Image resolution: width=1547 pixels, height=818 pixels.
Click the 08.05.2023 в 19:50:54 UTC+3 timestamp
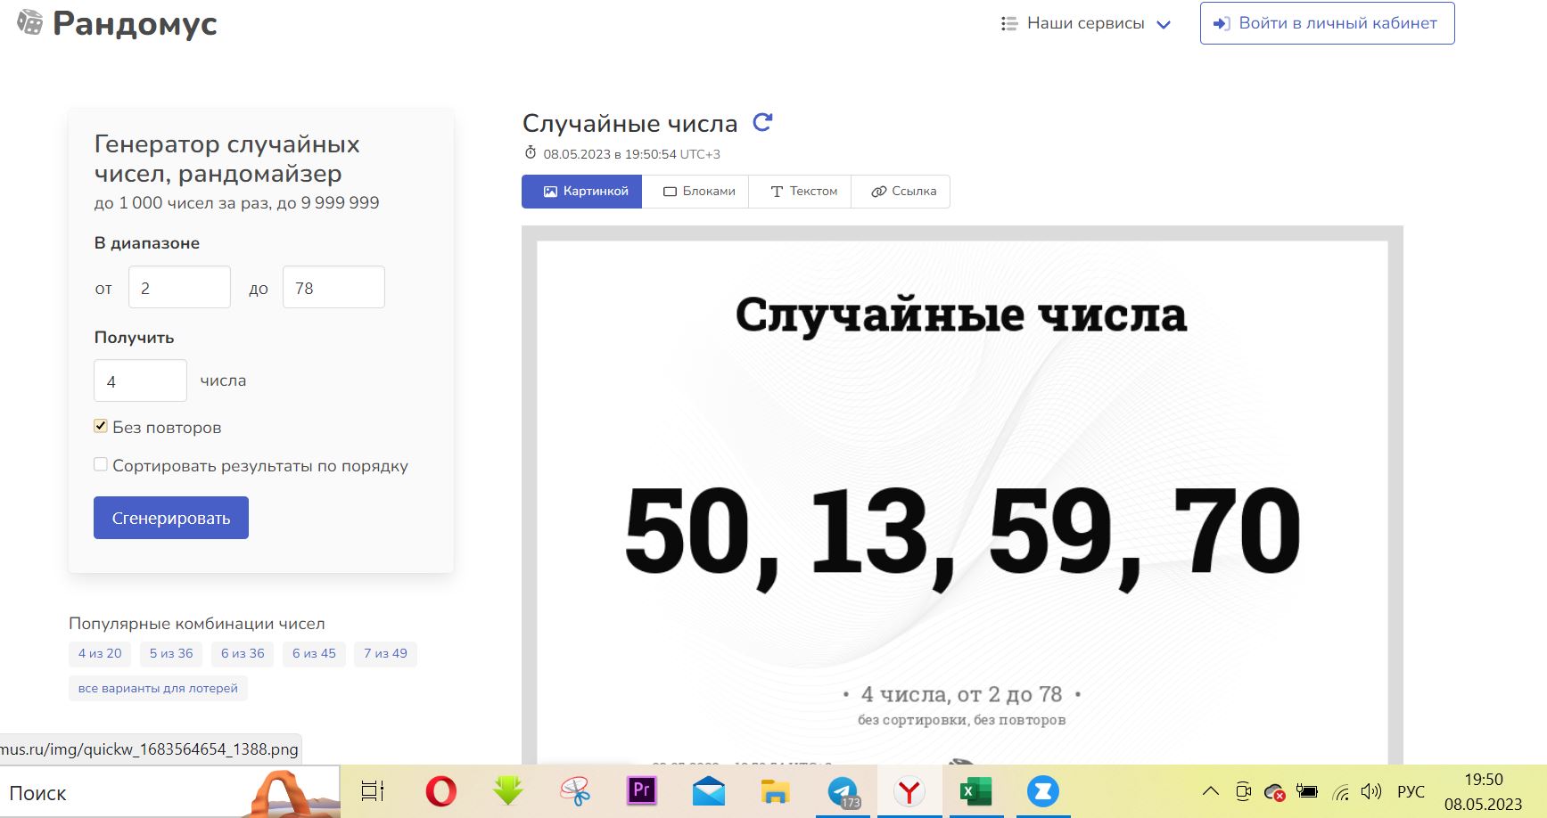pyautogui.click(x=631, y=154)
